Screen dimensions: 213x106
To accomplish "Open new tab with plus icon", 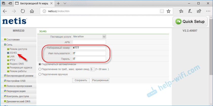I will coord(58,4).
